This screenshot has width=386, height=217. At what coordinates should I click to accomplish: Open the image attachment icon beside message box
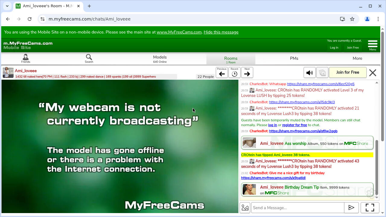click(x=245, y=208)
